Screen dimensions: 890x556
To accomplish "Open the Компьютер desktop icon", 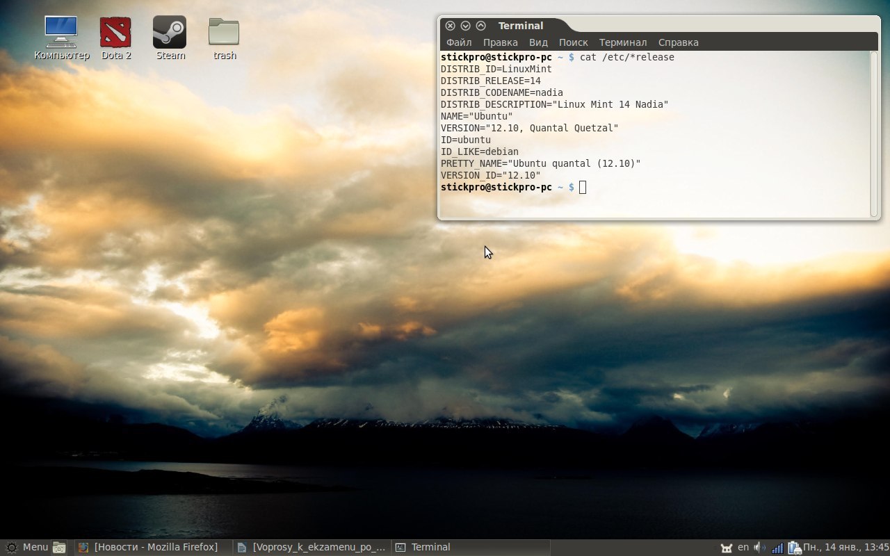I will pos(61,38).
